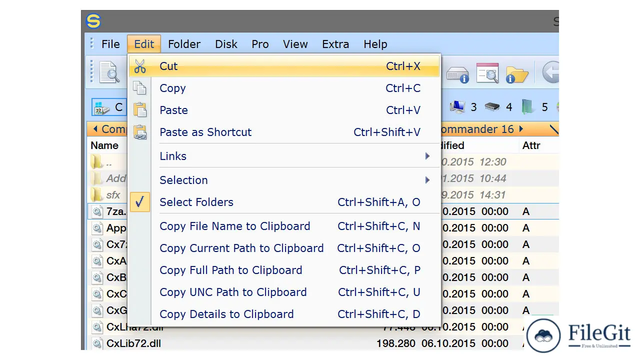Click the date 09.2015 14:31

(473, 195)
